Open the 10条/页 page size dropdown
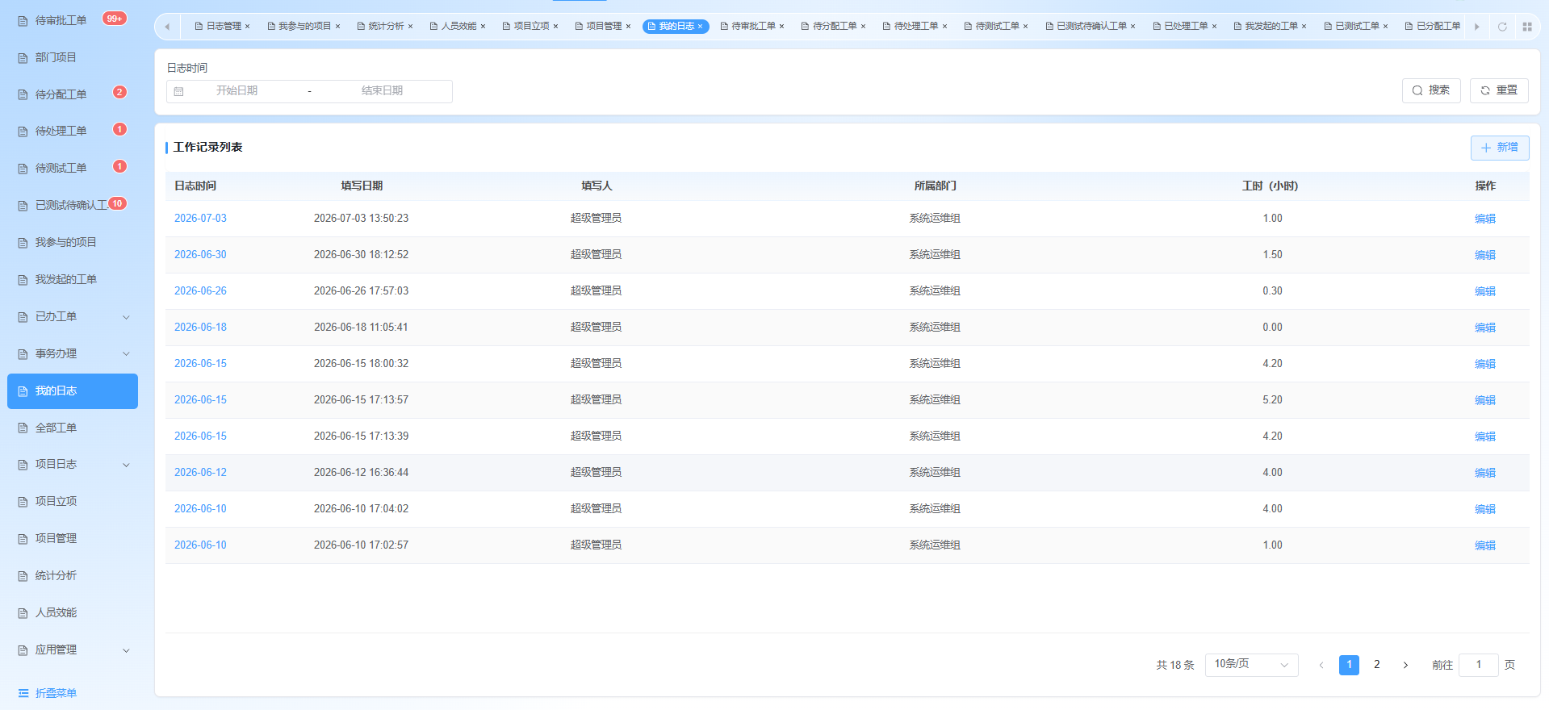Screen dimensions: 1549x710 [1251, 665]
